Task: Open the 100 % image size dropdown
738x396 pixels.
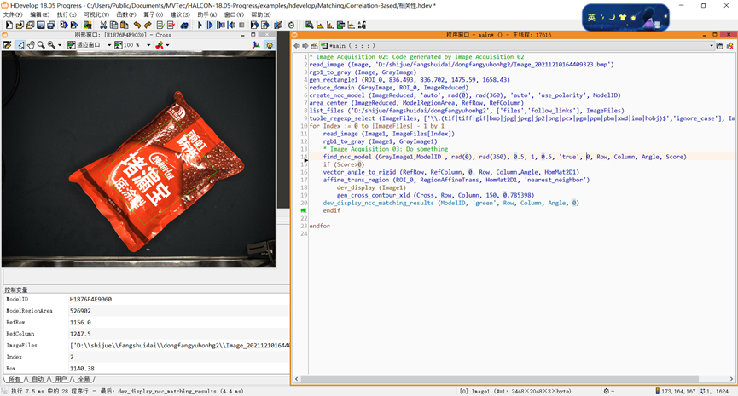Action: coord(148,45)
